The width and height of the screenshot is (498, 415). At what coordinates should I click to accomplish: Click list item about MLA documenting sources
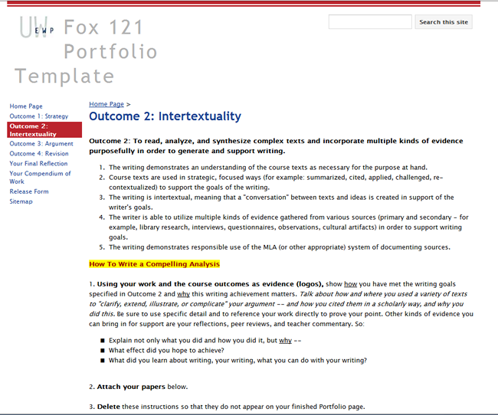280,247
